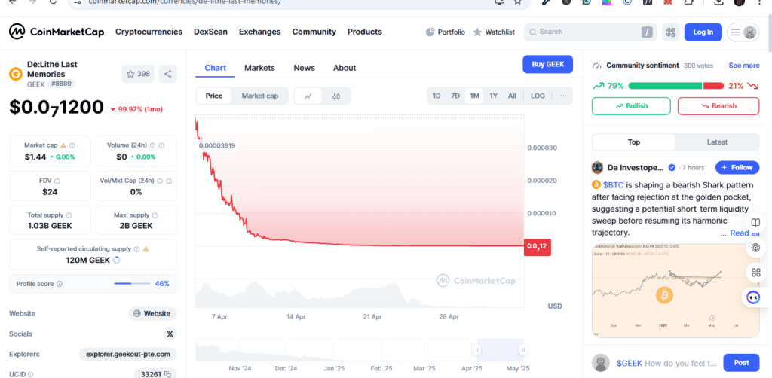The width and height of the screenshot is (772, 378).
Task: Toggle LOG scale on chart
Action: pos(538,96)
